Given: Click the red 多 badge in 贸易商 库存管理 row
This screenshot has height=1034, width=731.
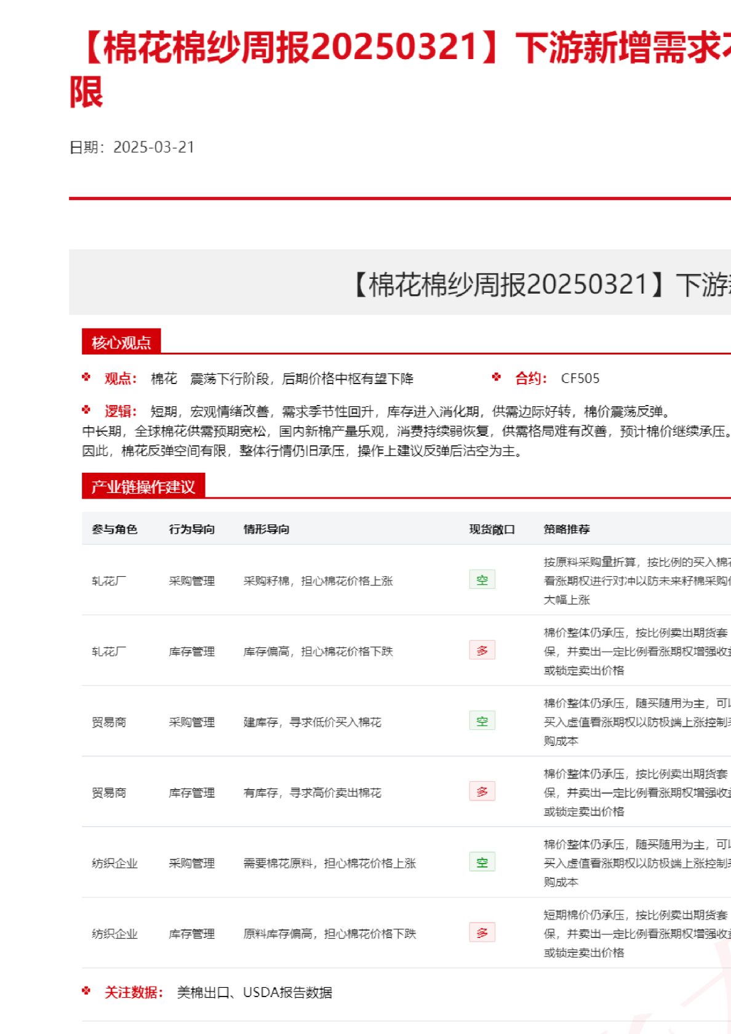Looking at the screenshot, I should [482, 792].
